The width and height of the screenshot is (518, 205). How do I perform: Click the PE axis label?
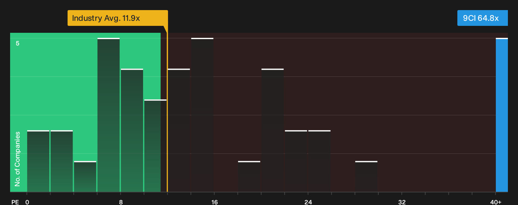pyautogui.click(x=15, y=202)
